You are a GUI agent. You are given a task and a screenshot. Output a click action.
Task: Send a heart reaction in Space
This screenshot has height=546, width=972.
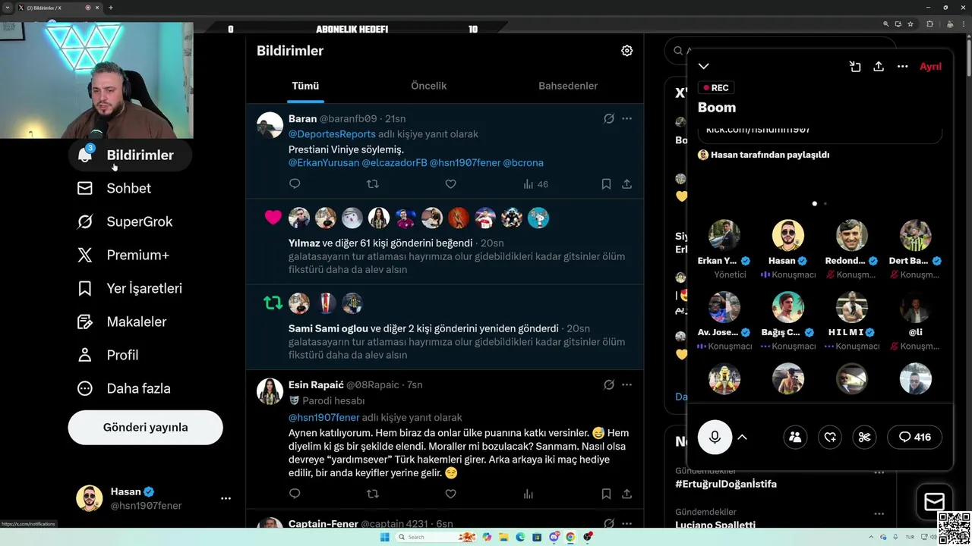pos(830,437)
